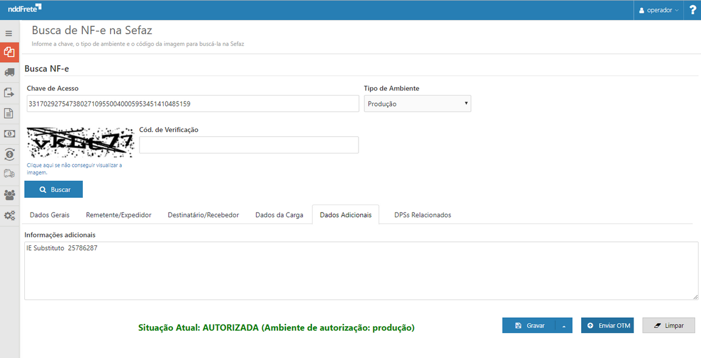
Task: Select the document icon in the sidebar
Action: [9, 113]
